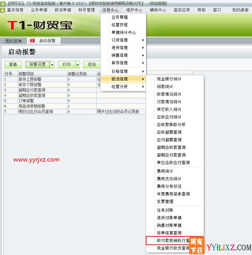The height and width of the screenshot is (255, 252).
Task: Click the 信息中心 menu
Action: 110,10
